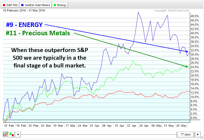
Task: Select the #11 - Precious Metals annotation
Action: [38, 33]
